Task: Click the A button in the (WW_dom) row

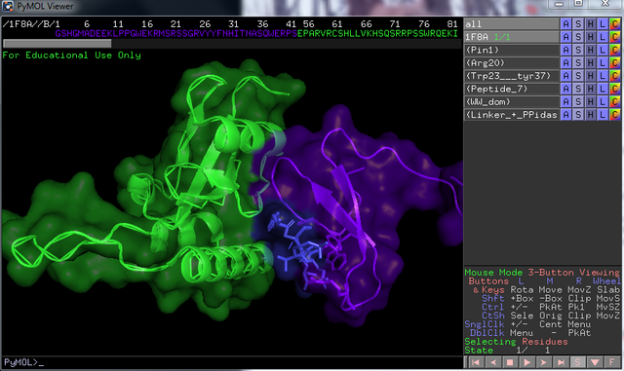Action: tap(565, 102)
